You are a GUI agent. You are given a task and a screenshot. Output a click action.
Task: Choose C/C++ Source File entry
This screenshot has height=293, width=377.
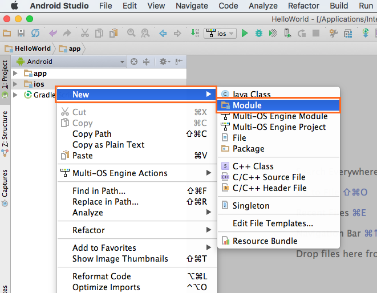(278, 177)
